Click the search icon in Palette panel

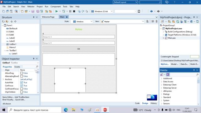[198, 74]
